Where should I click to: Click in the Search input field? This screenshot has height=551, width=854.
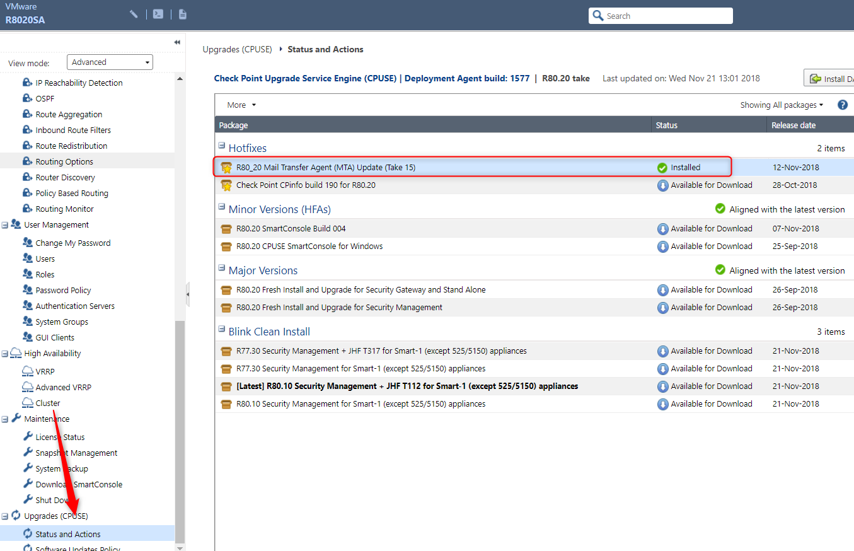pyautogui.click(x=661, y=16)
